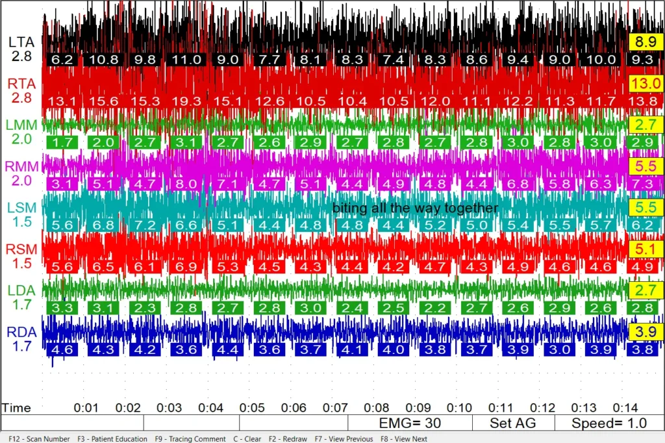The image size is (665, 443).
Task: Click the LDA value 2.2
Action: click(435, 308)
